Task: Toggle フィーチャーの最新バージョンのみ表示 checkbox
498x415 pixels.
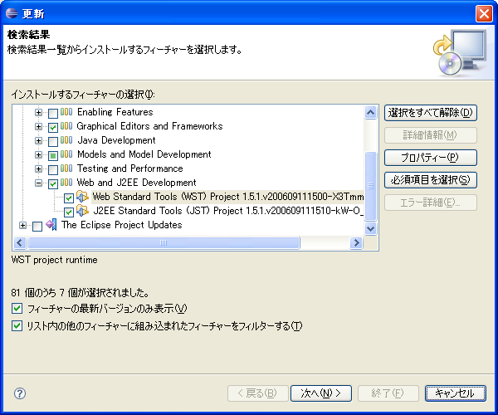Action: (17, 309)
